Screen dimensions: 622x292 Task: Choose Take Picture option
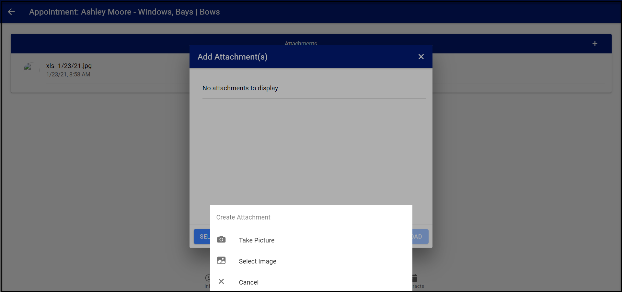(311, 240)
